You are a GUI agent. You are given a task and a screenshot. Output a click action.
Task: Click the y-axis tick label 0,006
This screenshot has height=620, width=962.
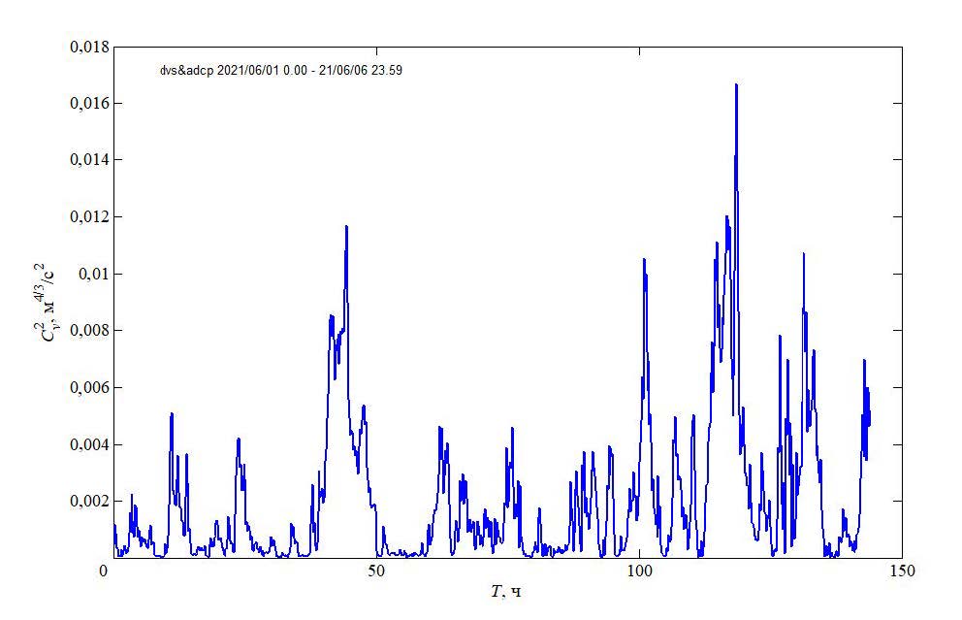(x=86, y=388)
